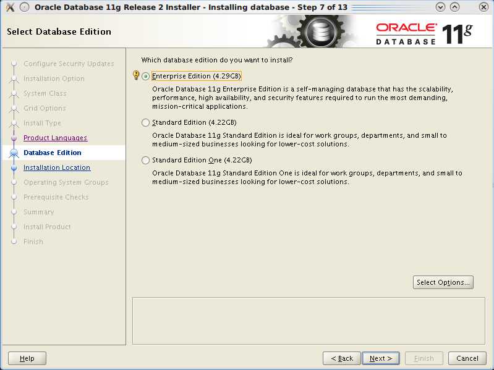Click the 'Installation Option' step text
This screenshot has height=370, width=494.
tap(54, 78)
